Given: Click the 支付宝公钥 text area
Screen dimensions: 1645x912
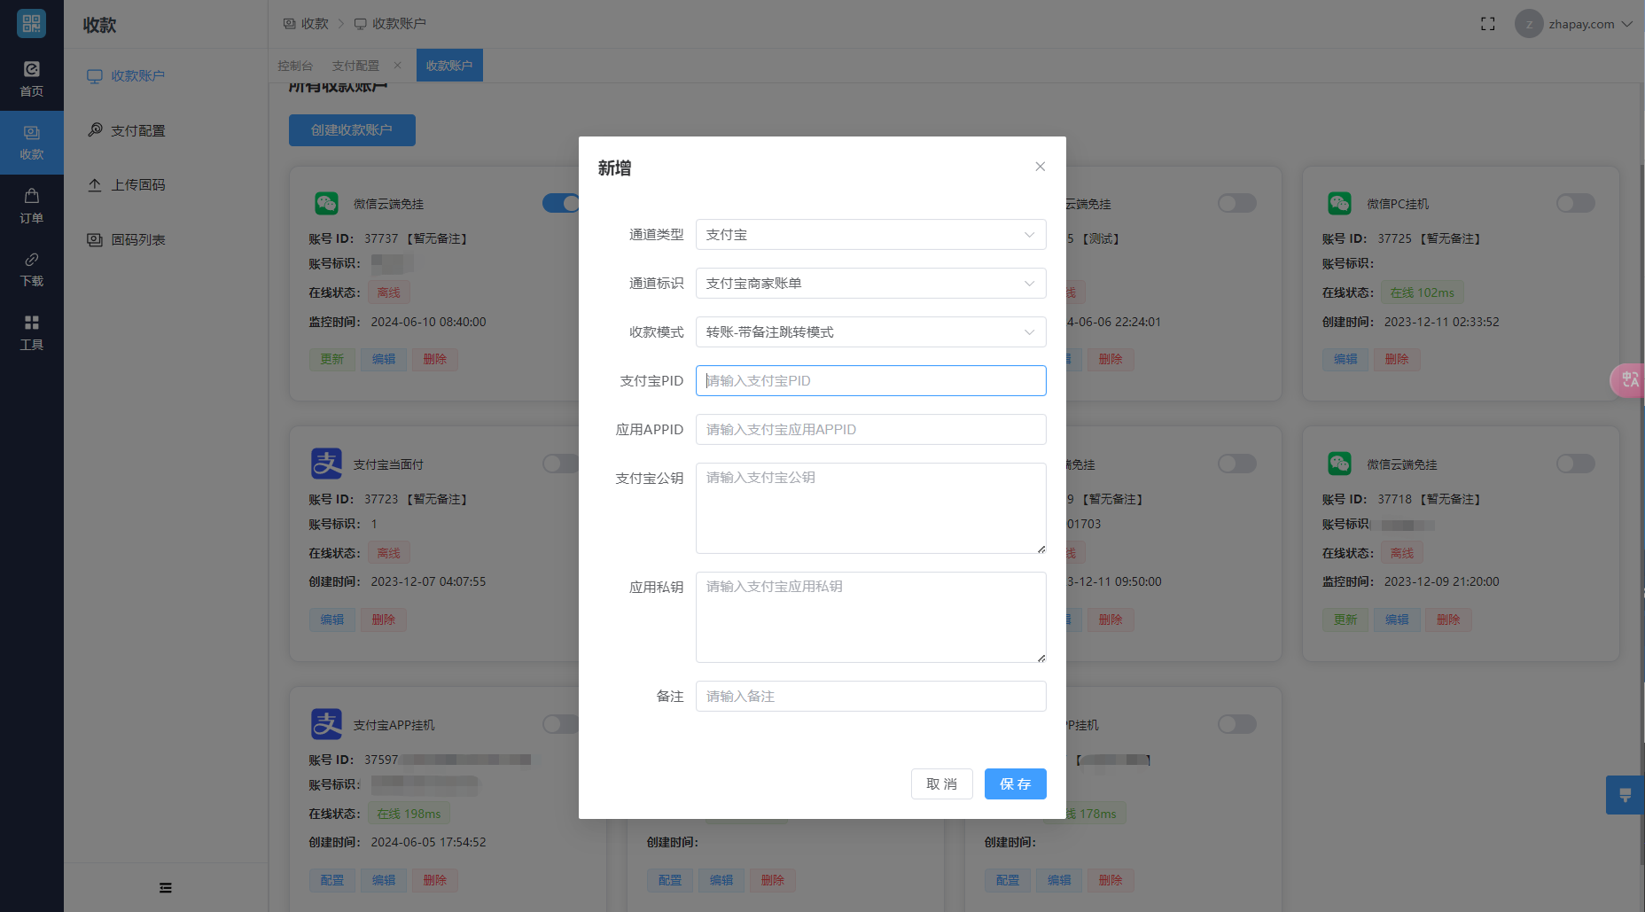Looking at the screenshot, I should tap(870, 508).
